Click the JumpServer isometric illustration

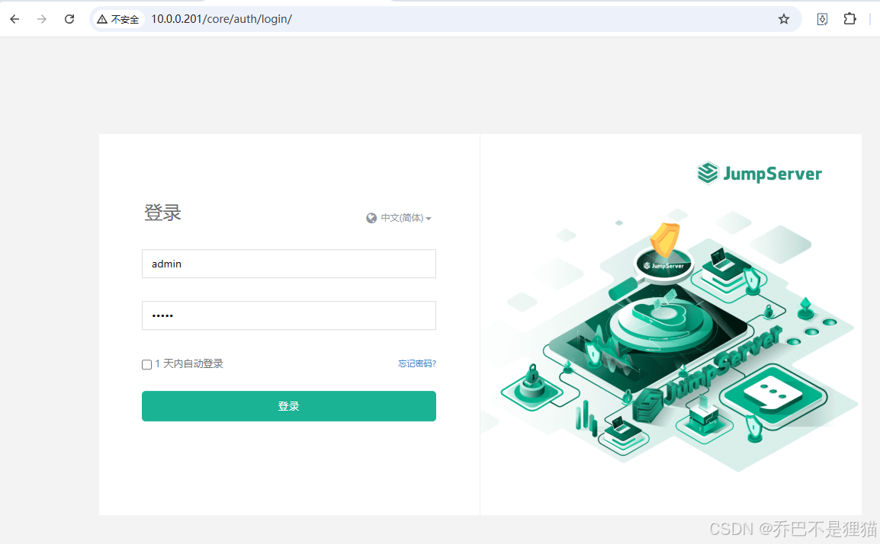pos(670,342)
